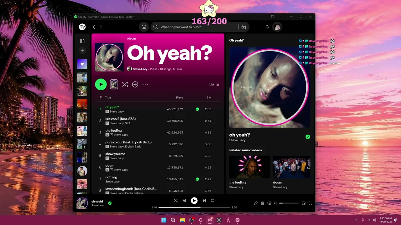Select track 'the feeling' in the list

(x=113, y=131)
